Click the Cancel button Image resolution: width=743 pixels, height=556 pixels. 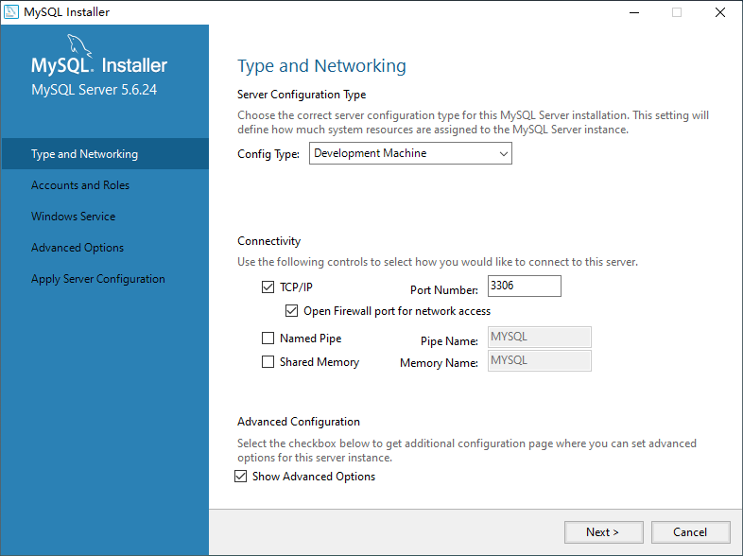click(690, 532)
